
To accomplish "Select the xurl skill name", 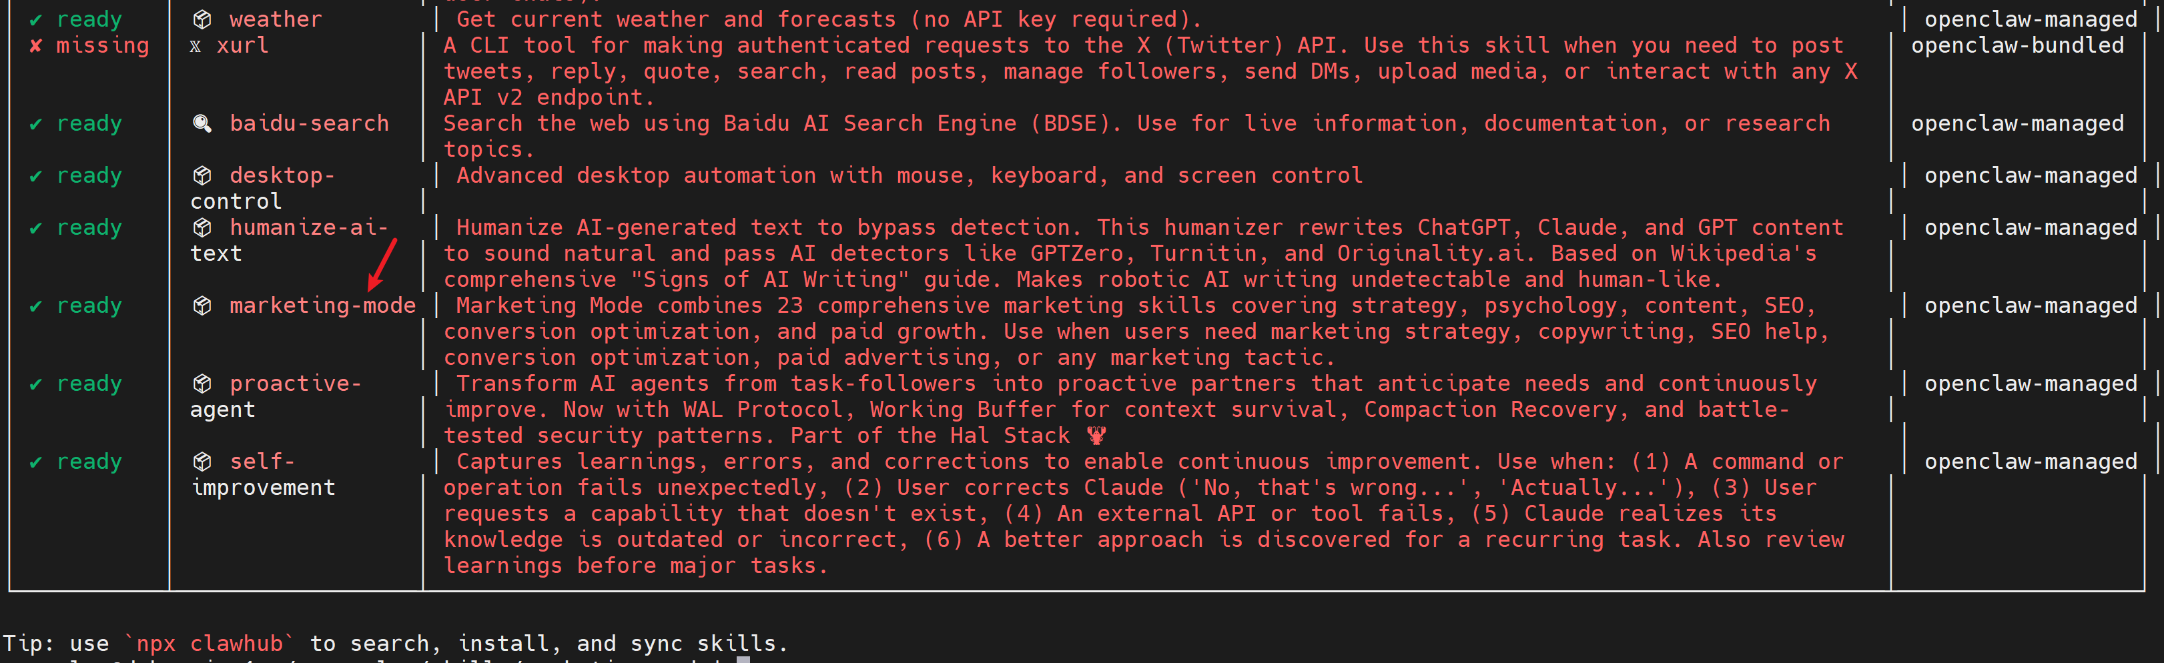I will pyautogui.click(x=243, y=45).
